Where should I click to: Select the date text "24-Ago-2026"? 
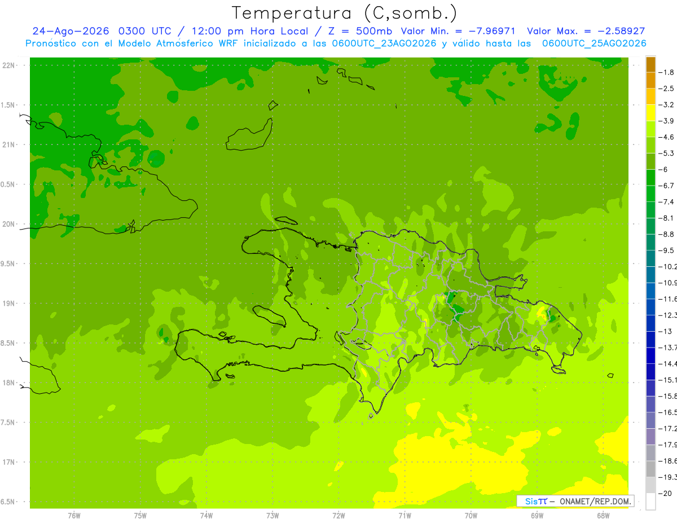coord(71,31)
